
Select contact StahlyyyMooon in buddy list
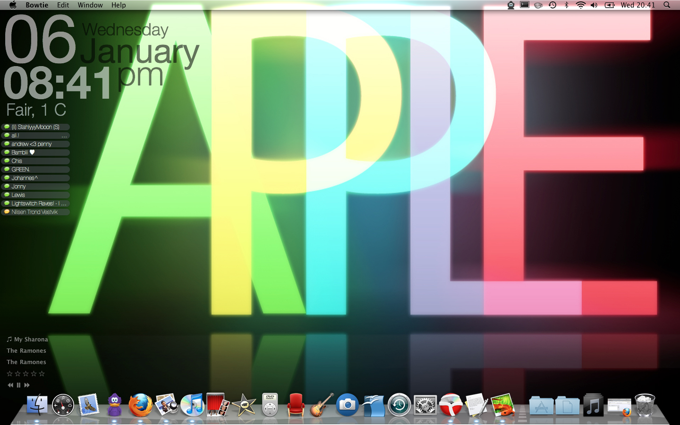tap(35, 127)
